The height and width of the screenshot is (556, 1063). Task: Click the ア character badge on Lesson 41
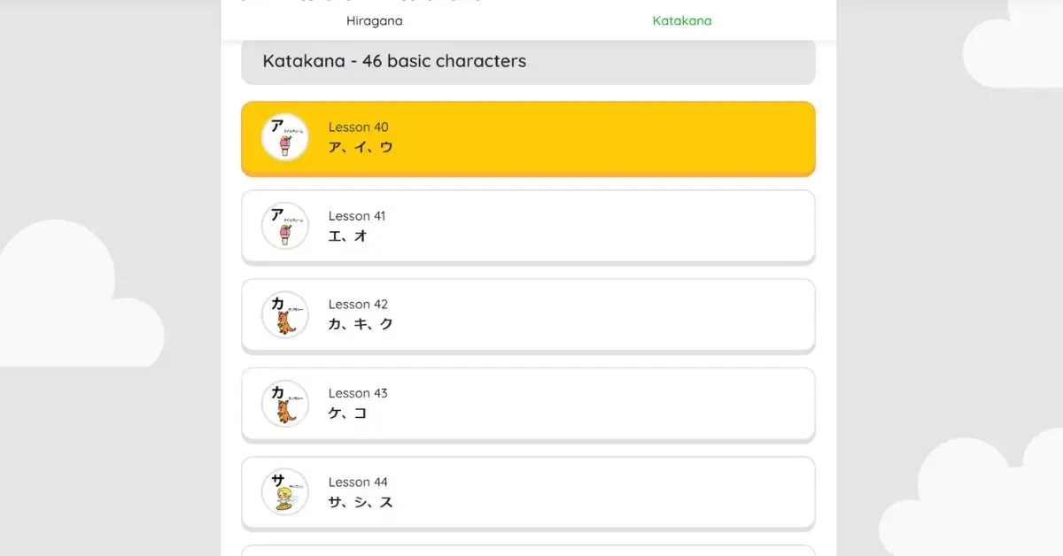pyautogui.click(x=283, y=227)
